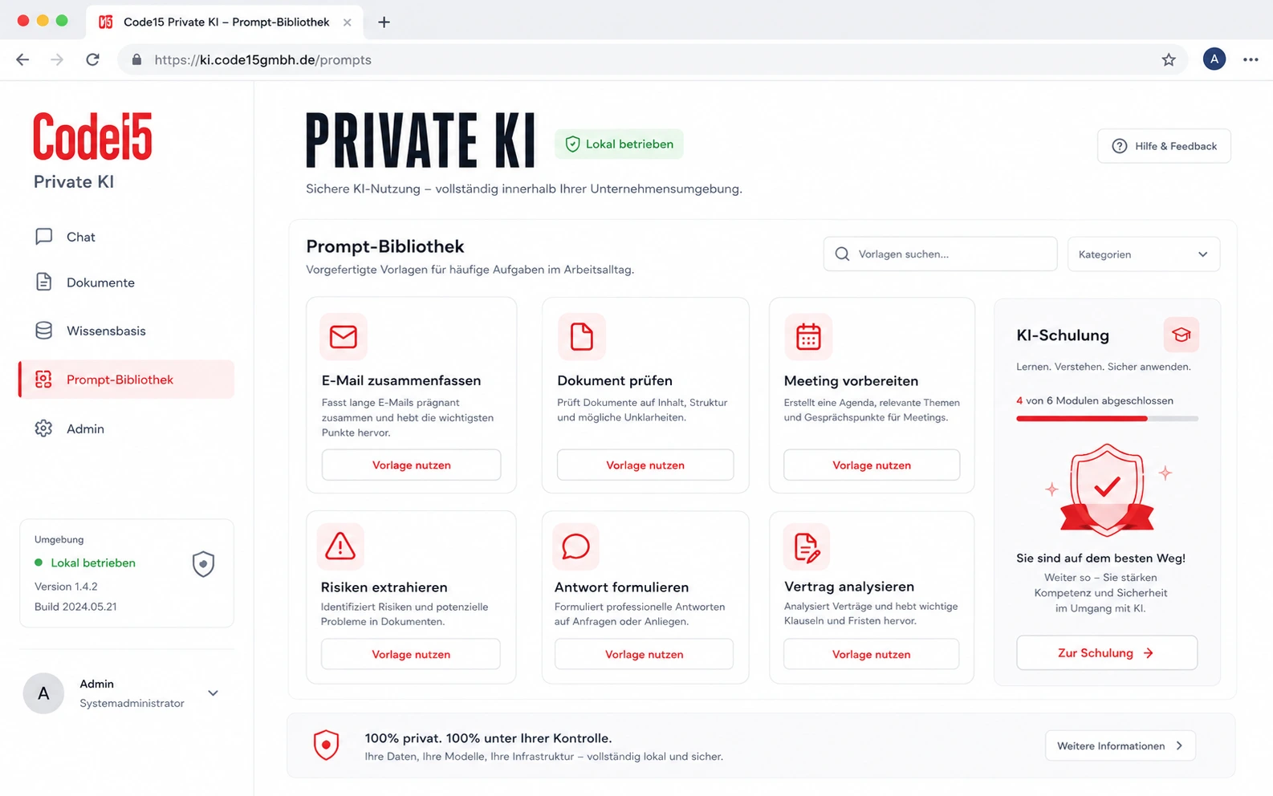Image resolution: width=1273 pixels, height=796 pixels.
Task: Click the Build 2024.05.21 text
Action: (x=75, y=607)
